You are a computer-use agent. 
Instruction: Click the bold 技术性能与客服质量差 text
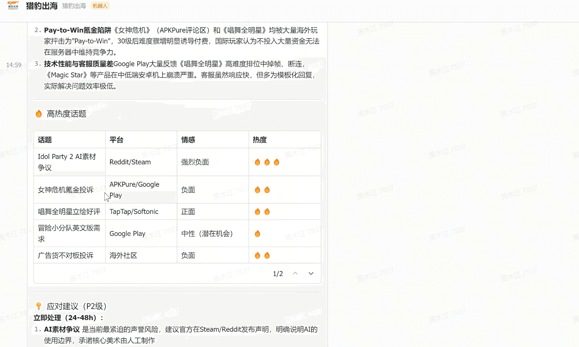click(78, 64)
